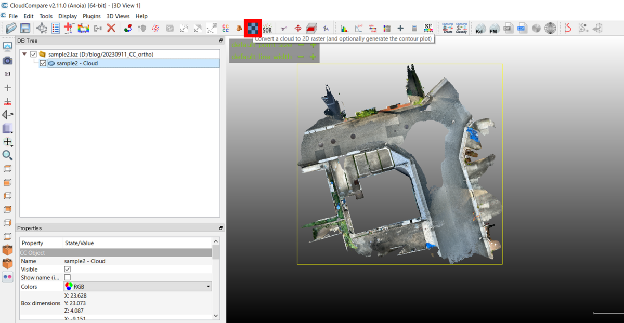The height and width of the screenshot is (323, 624).
Task: Uncheck the sample2.laz folder checkbox
Action: pos(34,54)
